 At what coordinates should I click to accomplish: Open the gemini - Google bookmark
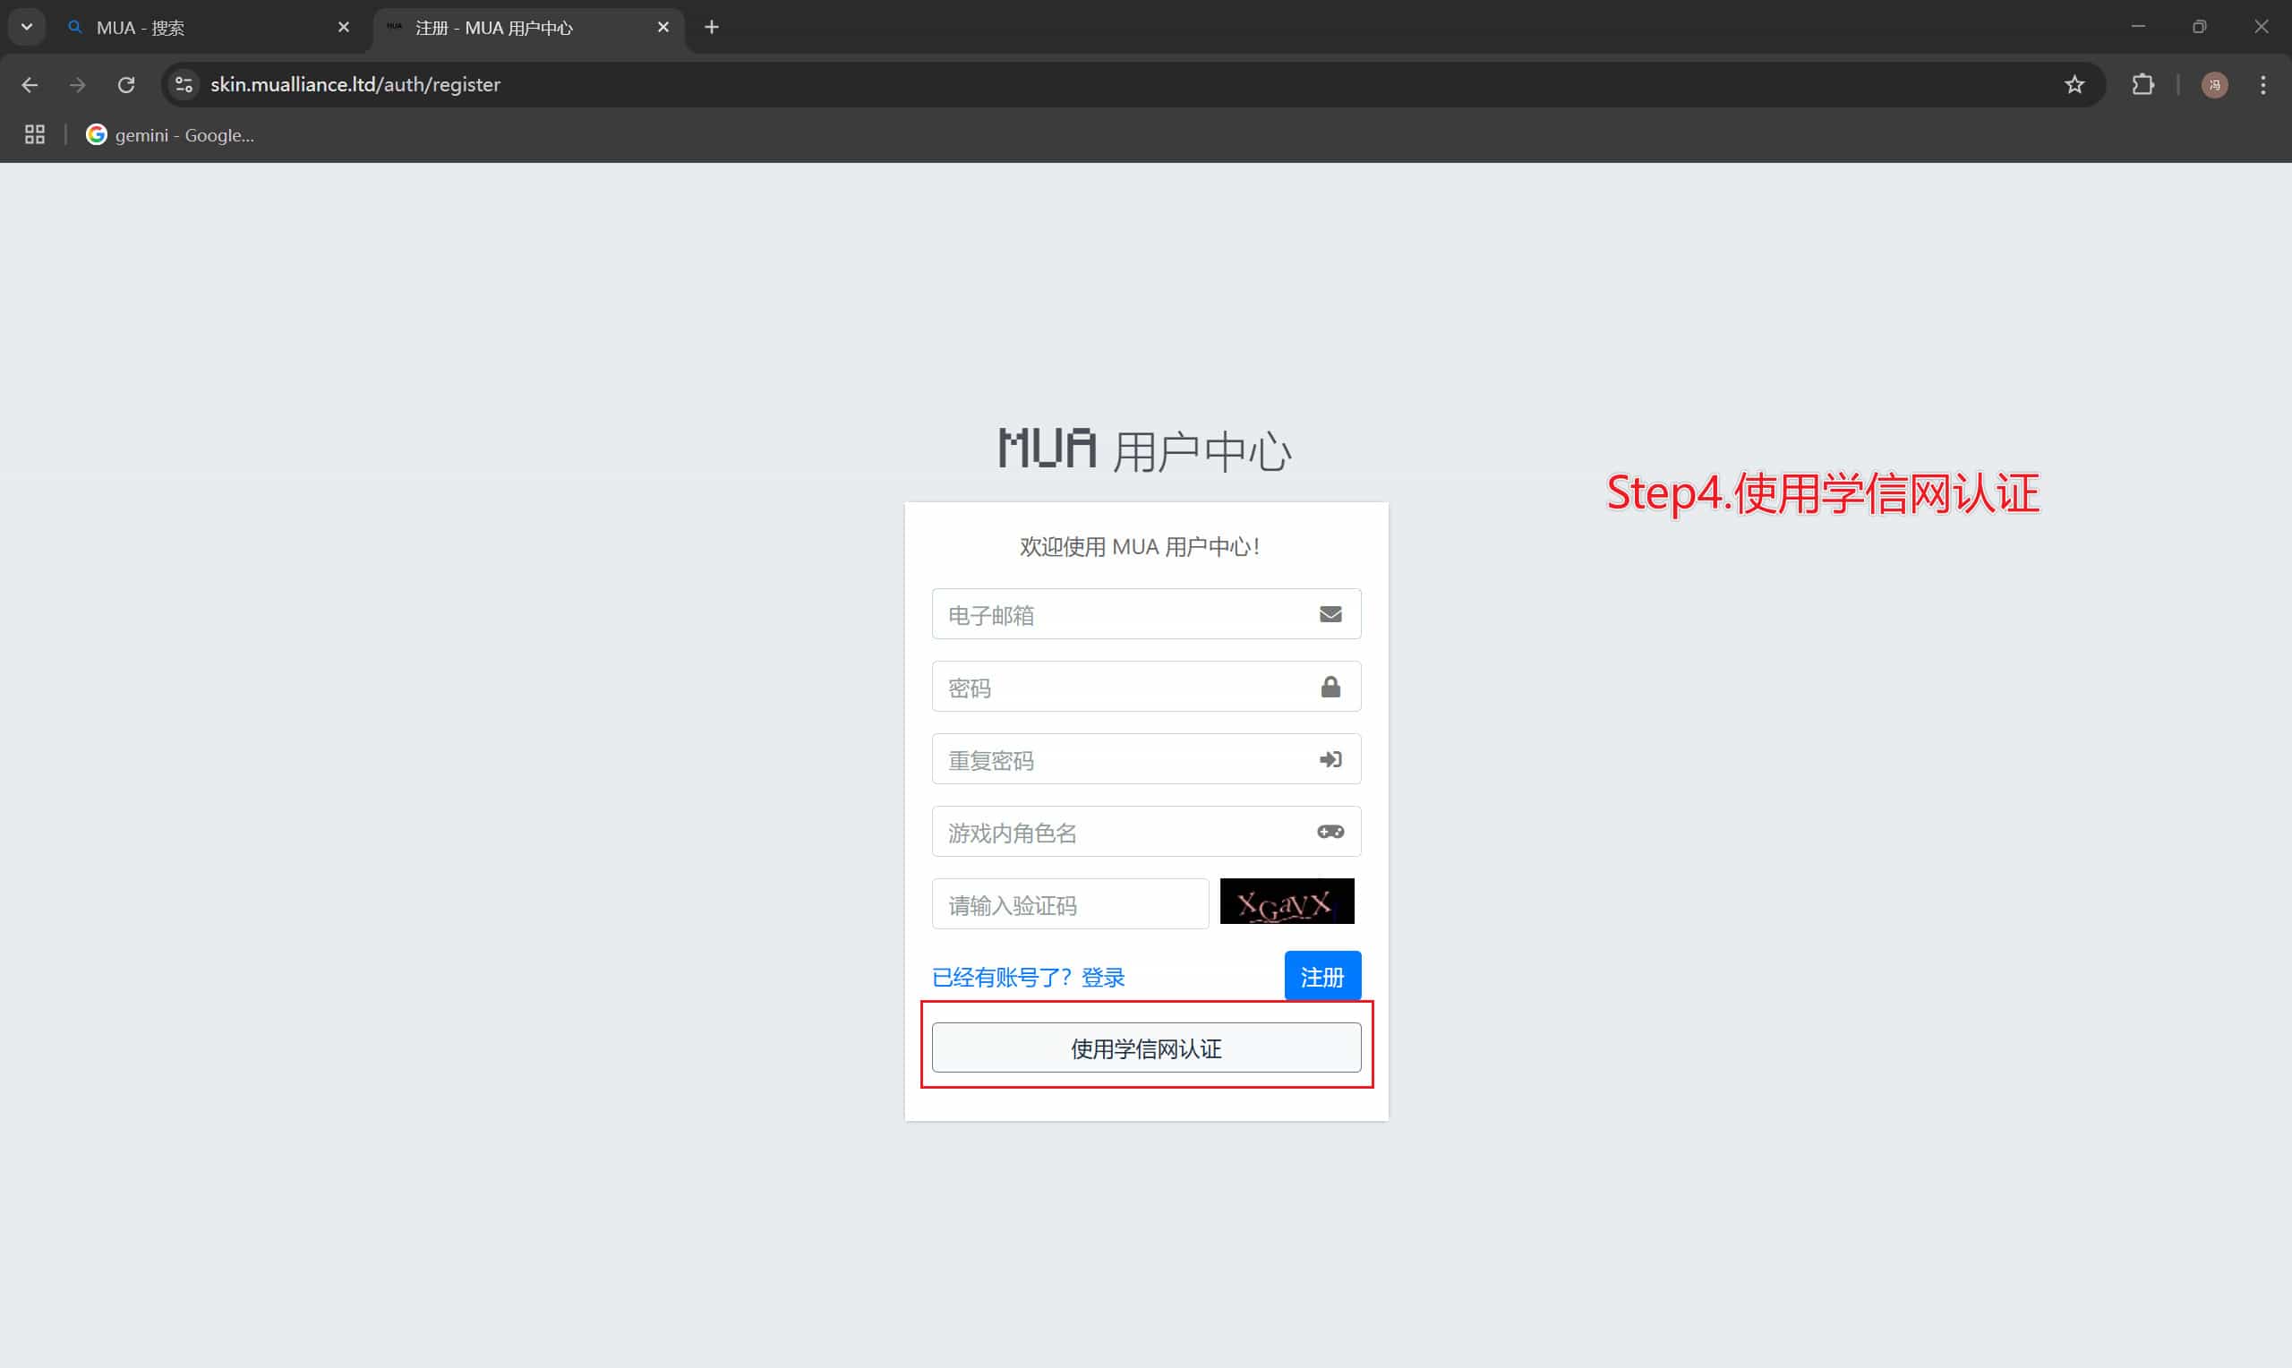(x=169, y=134)
